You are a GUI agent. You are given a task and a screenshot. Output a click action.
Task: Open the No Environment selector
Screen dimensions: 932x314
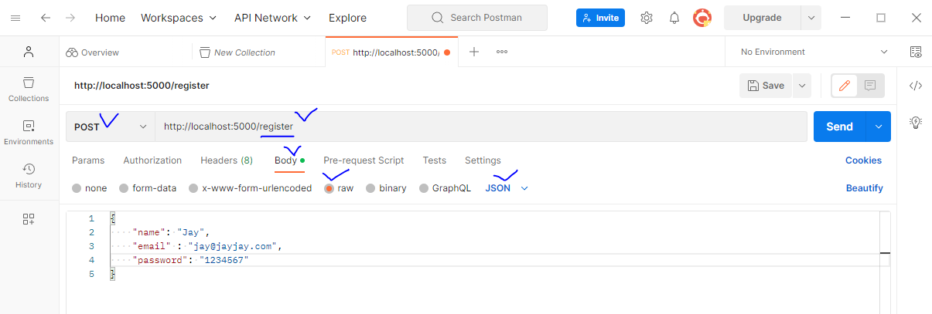click(x=814, y=52)
